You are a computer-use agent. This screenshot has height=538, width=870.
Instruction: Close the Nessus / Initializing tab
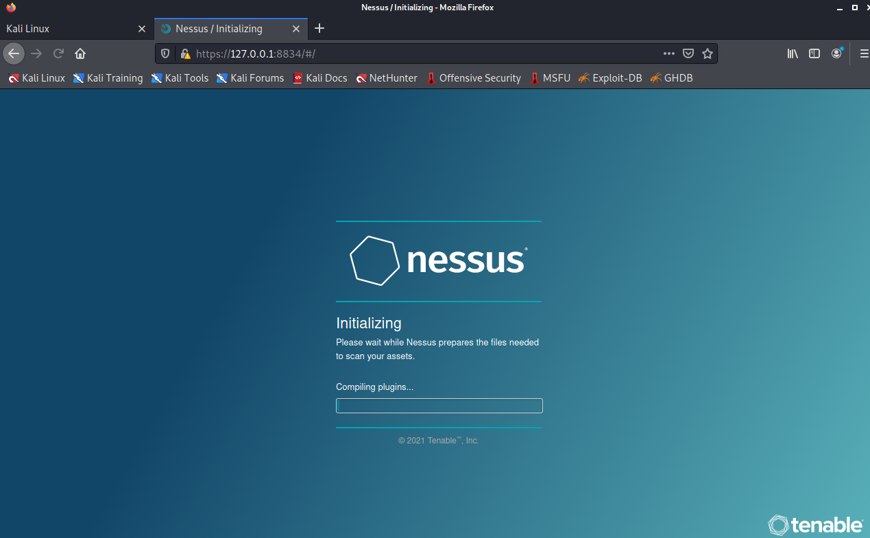pos(296,29)
